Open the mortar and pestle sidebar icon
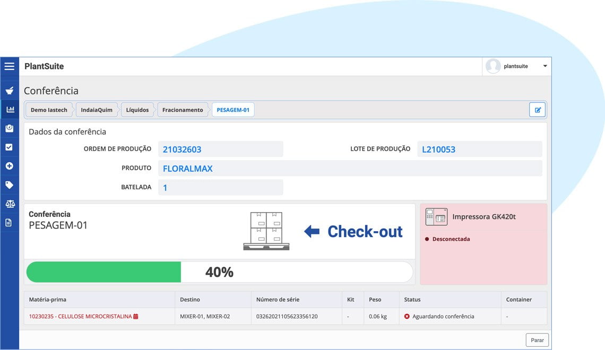 pos(9,91)
